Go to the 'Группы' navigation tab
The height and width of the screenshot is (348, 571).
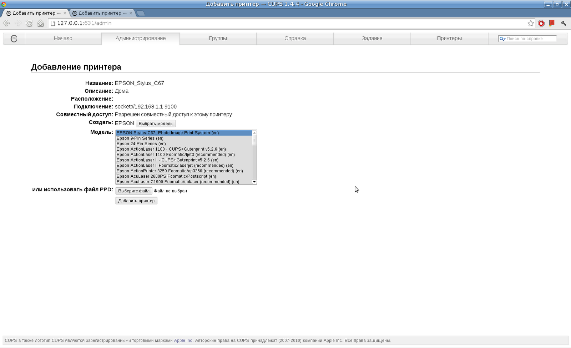tap(218, 39)
